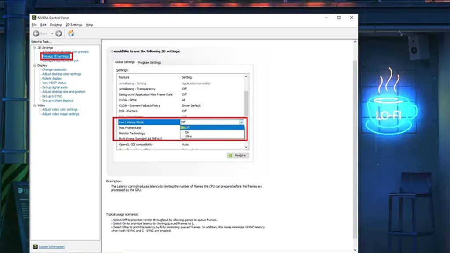Choose Off in Low Latency dropdown list

[x=212, y=127]
